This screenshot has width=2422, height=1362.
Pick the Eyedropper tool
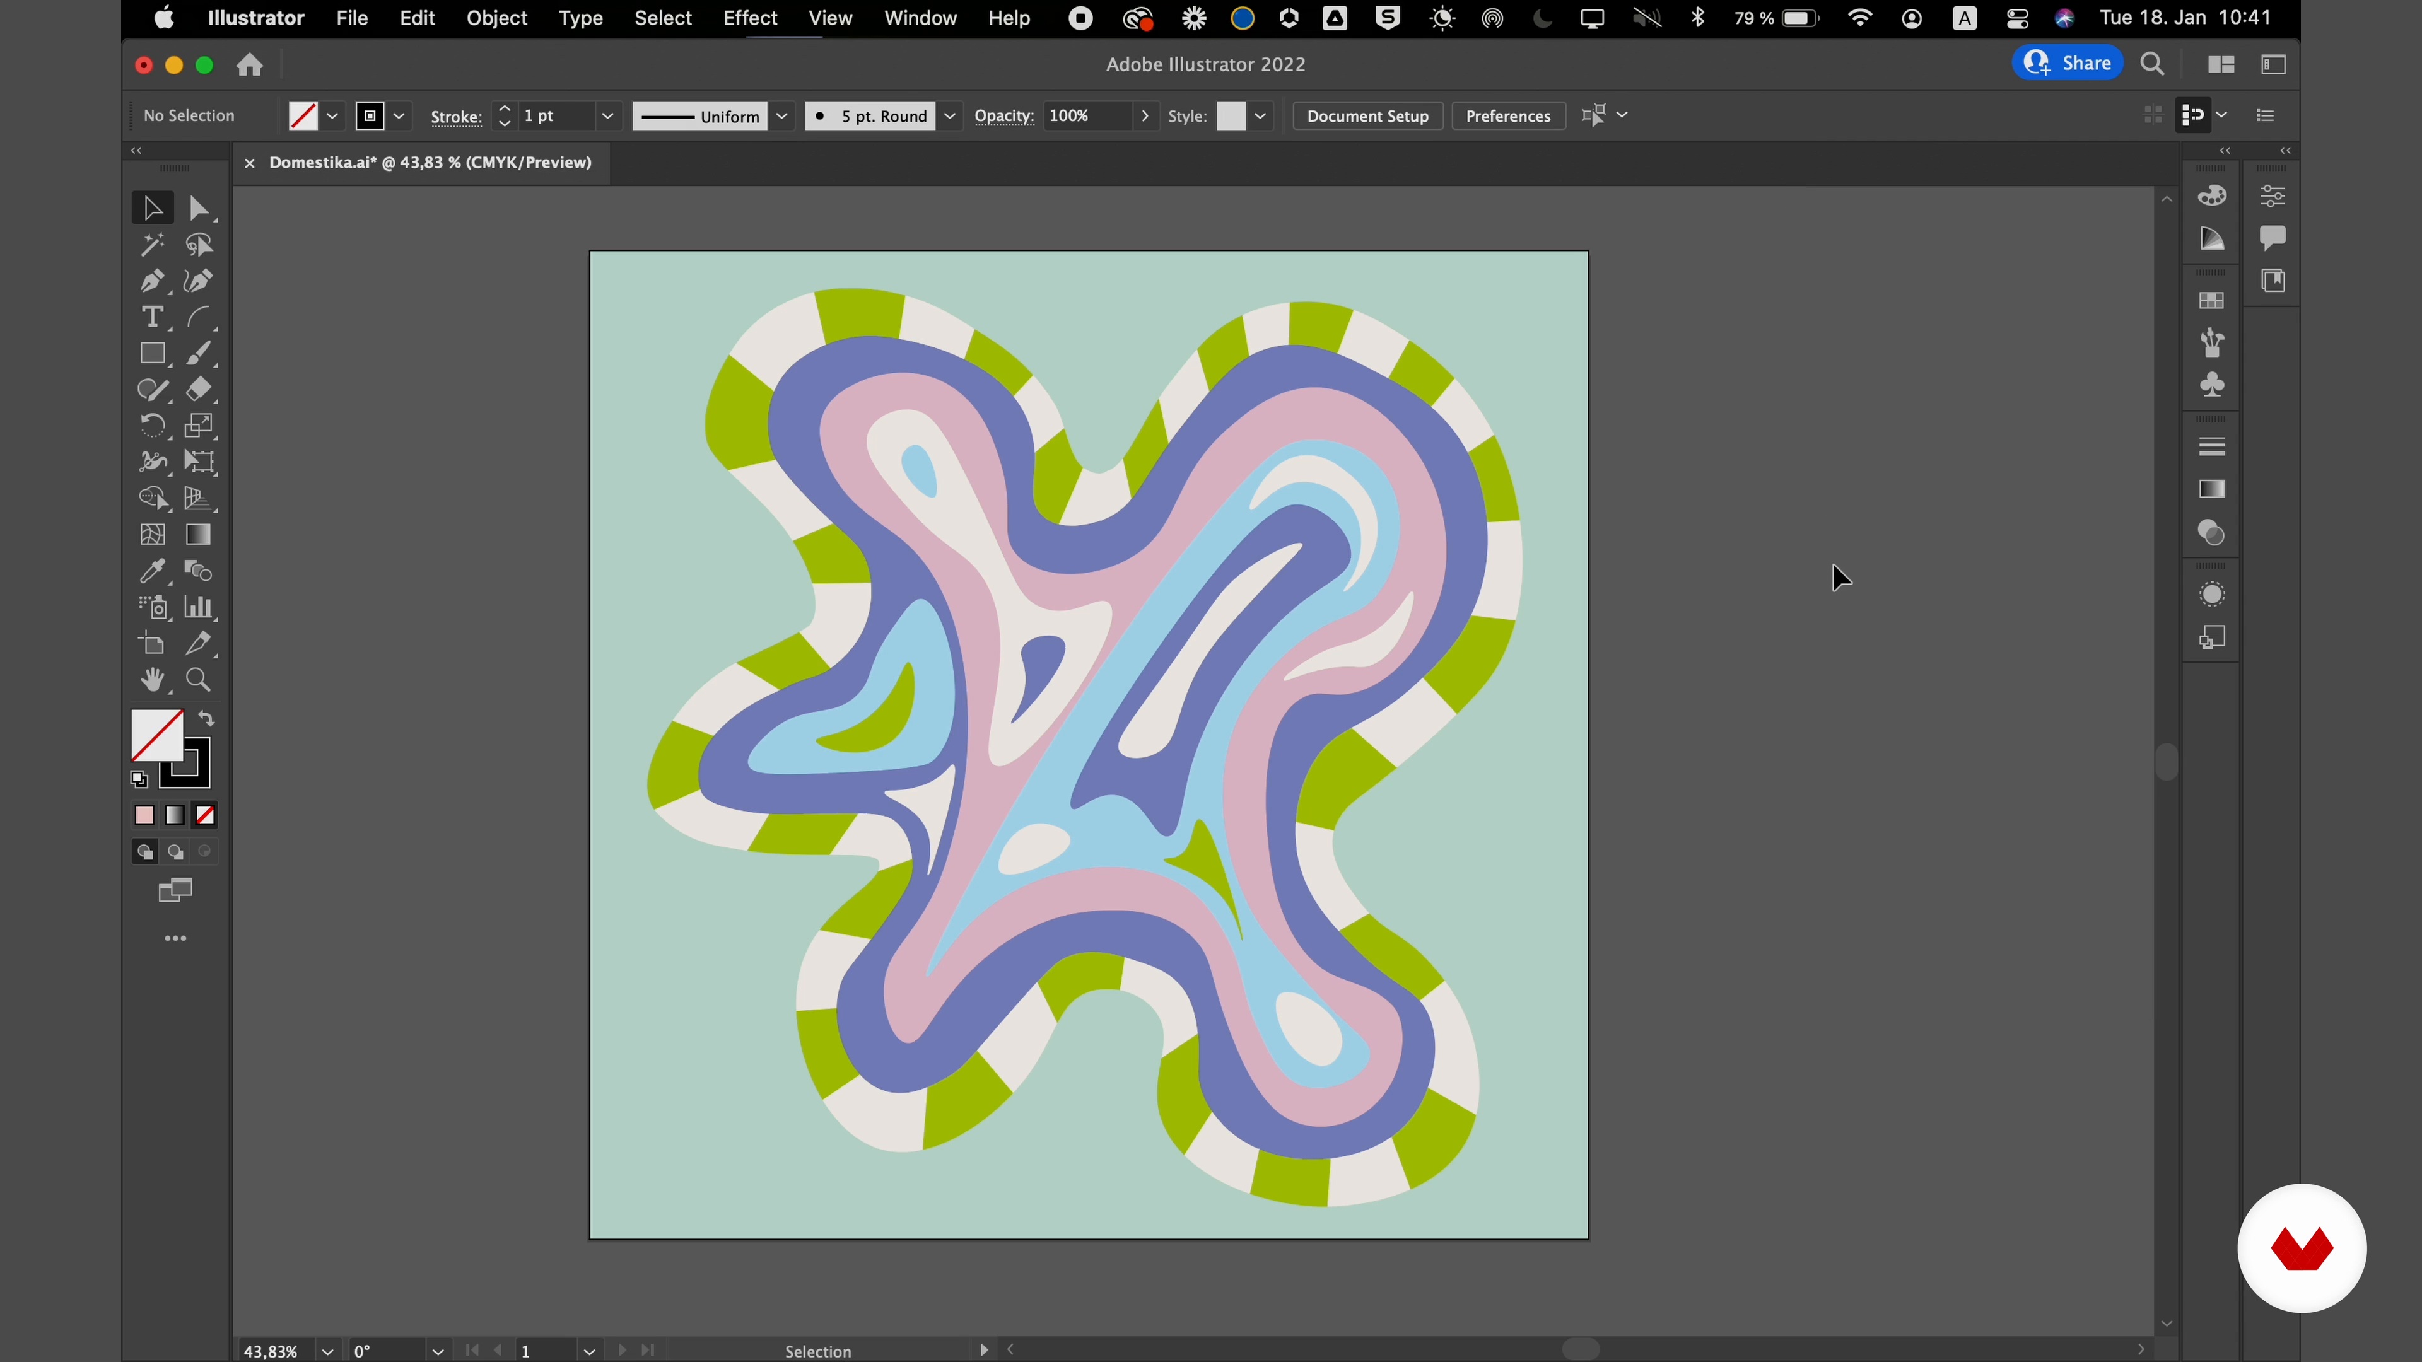[151, 571]
